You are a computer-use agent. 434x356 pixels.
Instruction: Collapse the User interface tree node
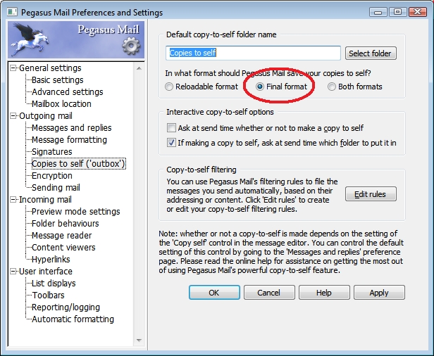click(13, 272)
